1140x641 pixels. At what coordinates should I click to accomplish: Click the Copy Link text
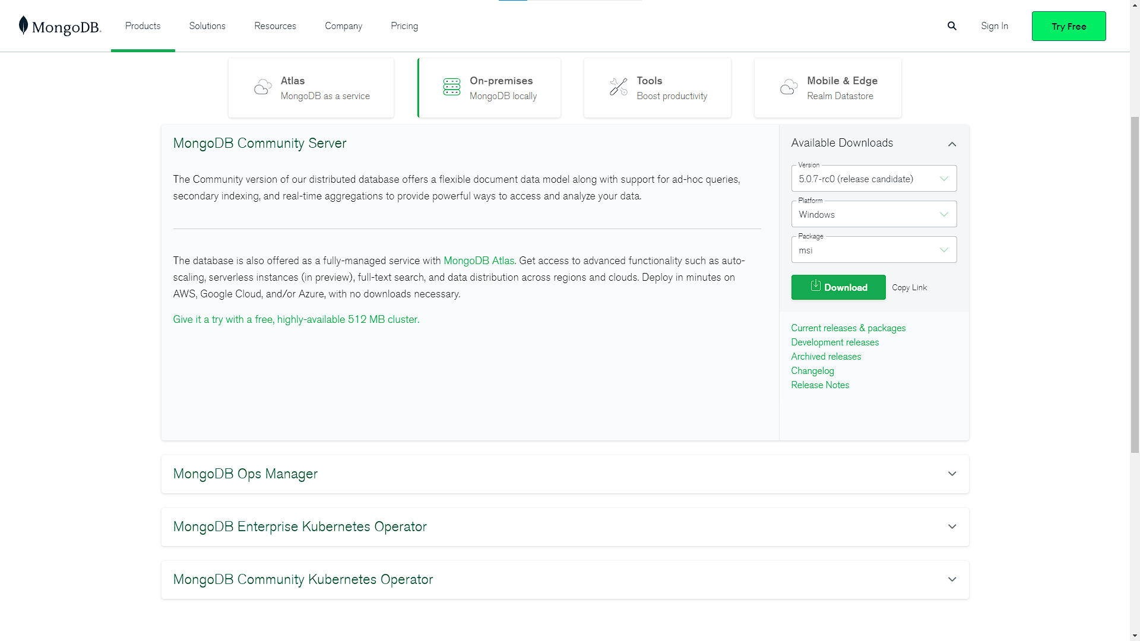click(x=909, y=288)
